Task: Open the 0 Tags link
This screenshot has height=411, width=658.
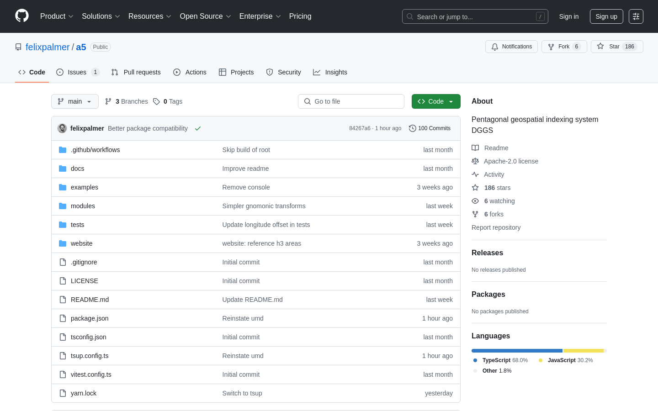Action: 168,101
